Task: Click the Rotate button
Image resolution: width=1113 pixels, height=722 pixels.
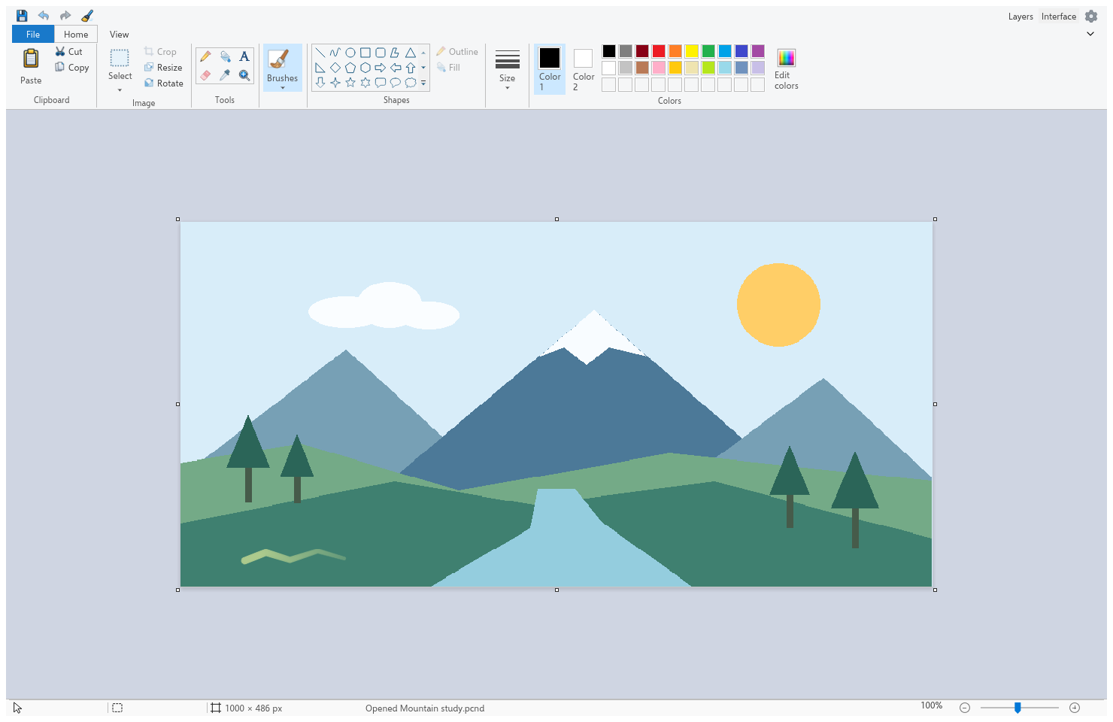Action: click(x=164, y=83)
